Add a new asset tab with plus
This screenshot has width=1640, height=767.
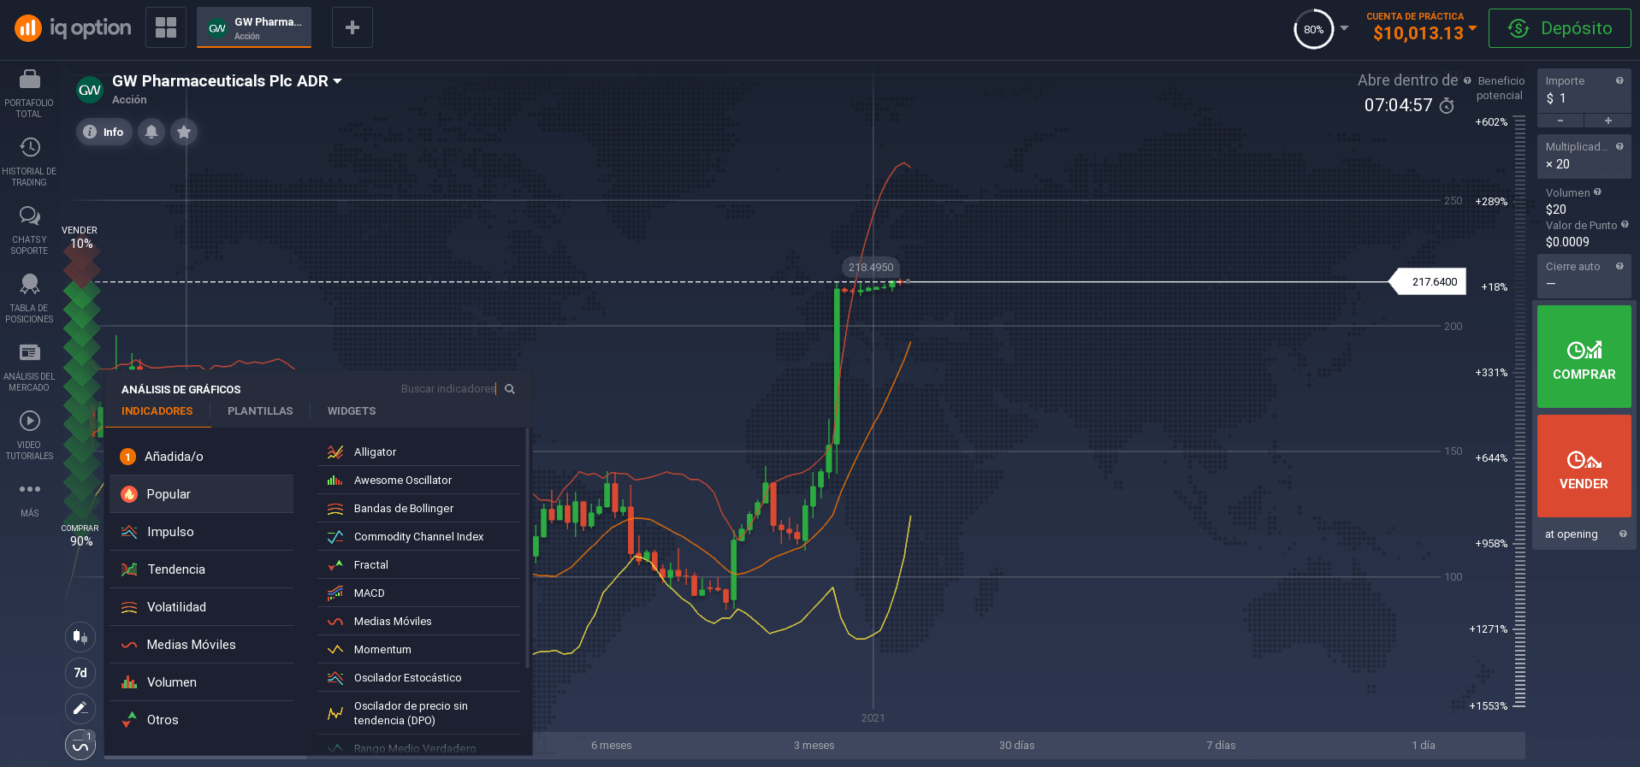pos(352,27)
